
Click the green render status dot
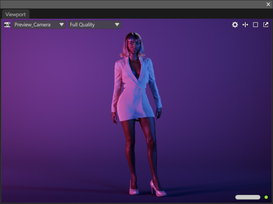[266, 197]
